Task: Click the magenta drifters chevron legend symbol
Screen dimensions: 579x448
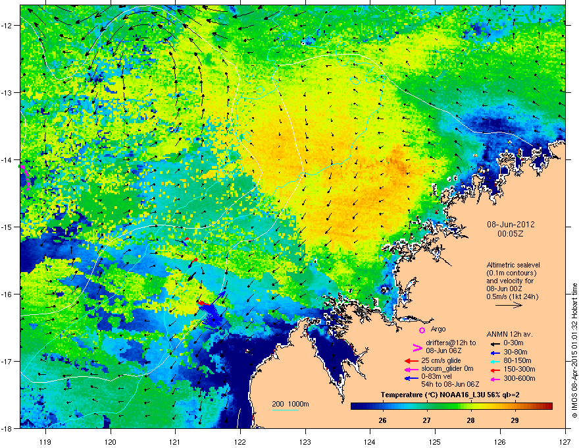Action: (417, 347)
